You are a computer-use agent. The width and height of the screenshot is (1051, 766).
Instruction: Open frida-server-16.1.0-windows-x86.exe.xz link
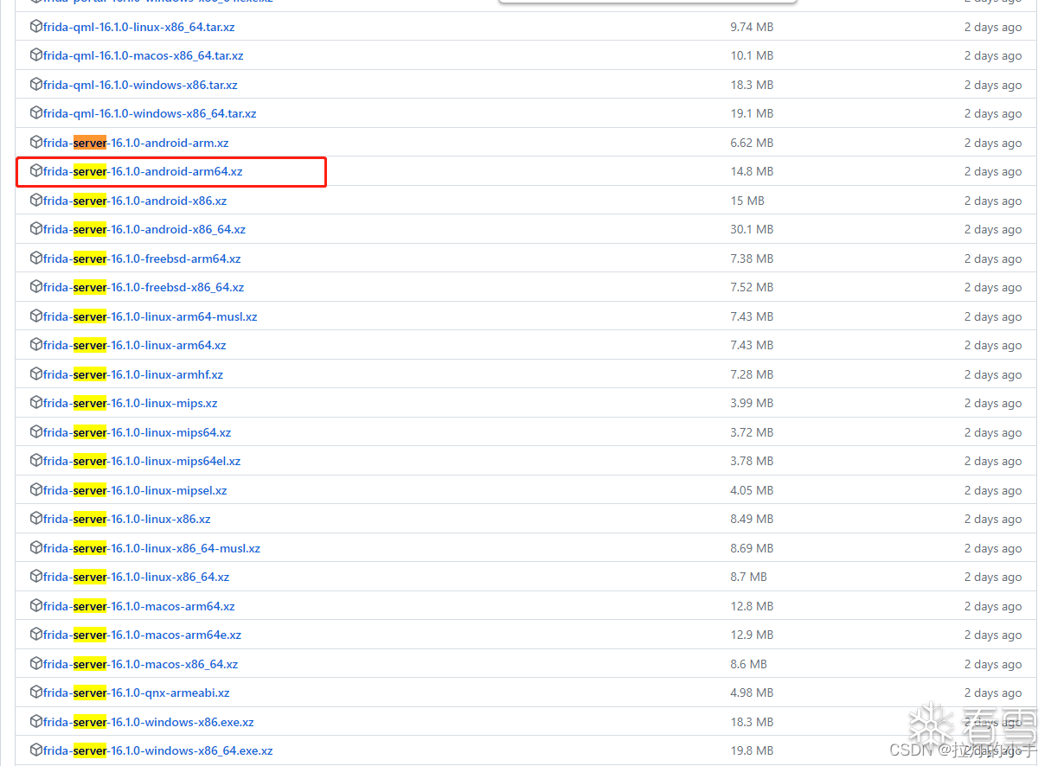point(149,722)
